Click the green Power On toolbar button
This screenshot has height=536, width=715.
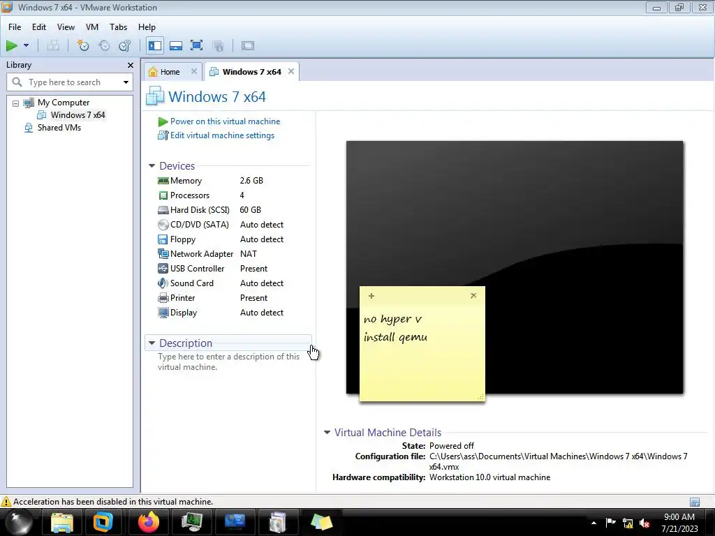click(11, 45)
